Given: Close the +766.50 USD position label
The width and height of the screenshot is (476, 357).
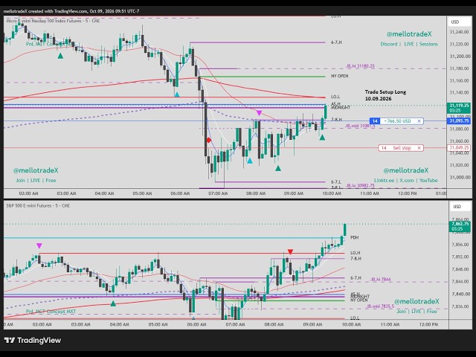Looking at the screenshot, I should point(419,121).
